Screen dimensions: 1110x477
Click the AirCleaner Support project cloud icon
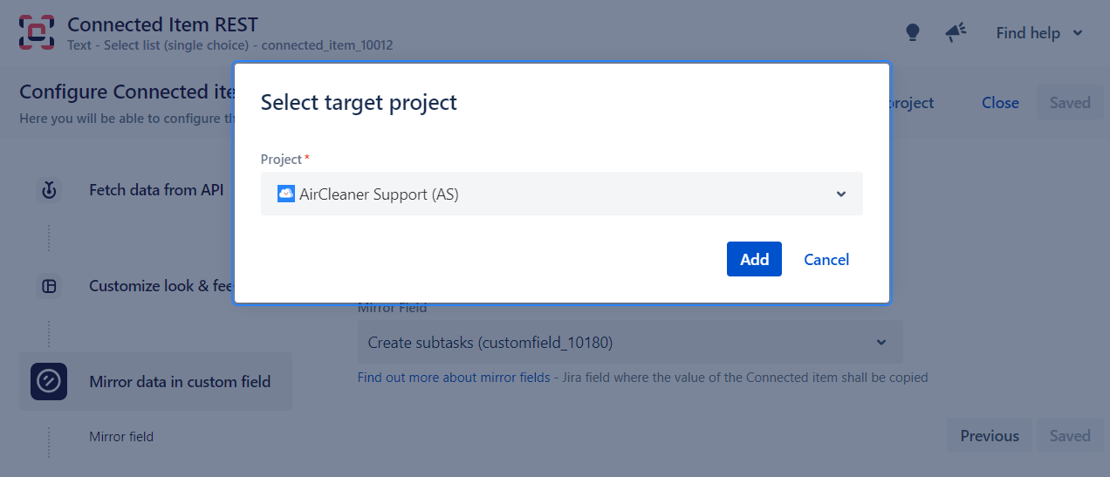tap(286, 194)
